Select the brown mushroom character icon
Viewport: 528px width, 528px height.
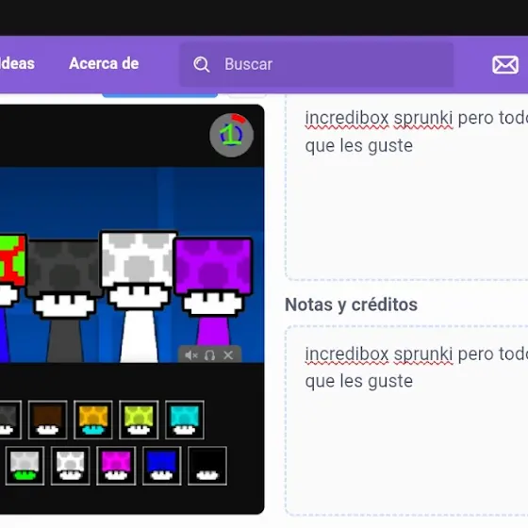tap(47, 420)
